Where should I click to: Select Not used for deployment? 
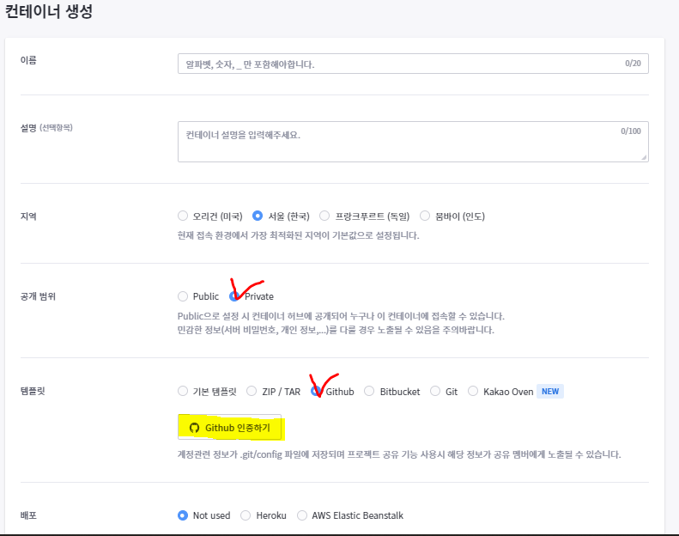pos(183,515)
